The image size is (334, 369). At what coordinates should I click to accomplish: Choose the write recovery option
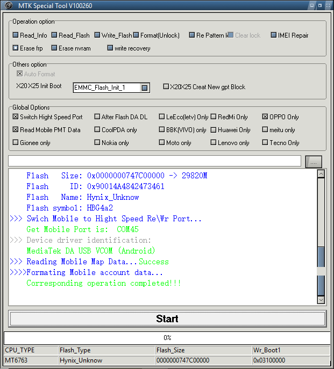110,48
